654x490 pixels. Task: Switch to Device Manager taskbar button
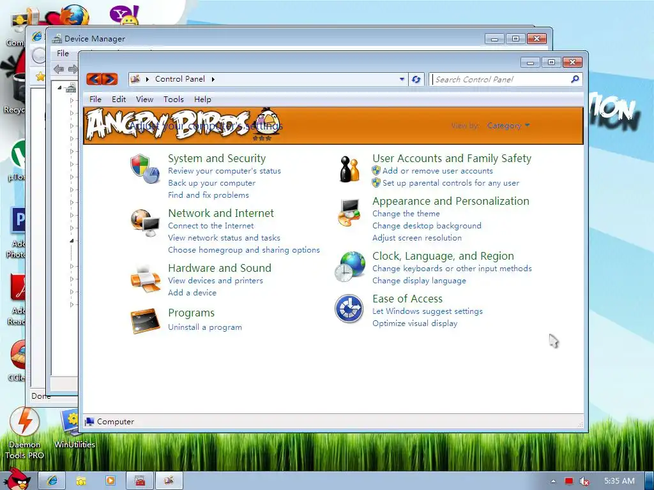[x=140, y=481]
